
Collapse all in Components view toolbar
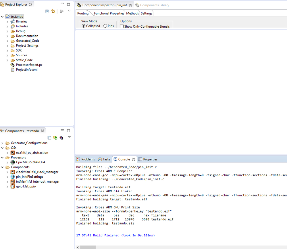point(49,138)
